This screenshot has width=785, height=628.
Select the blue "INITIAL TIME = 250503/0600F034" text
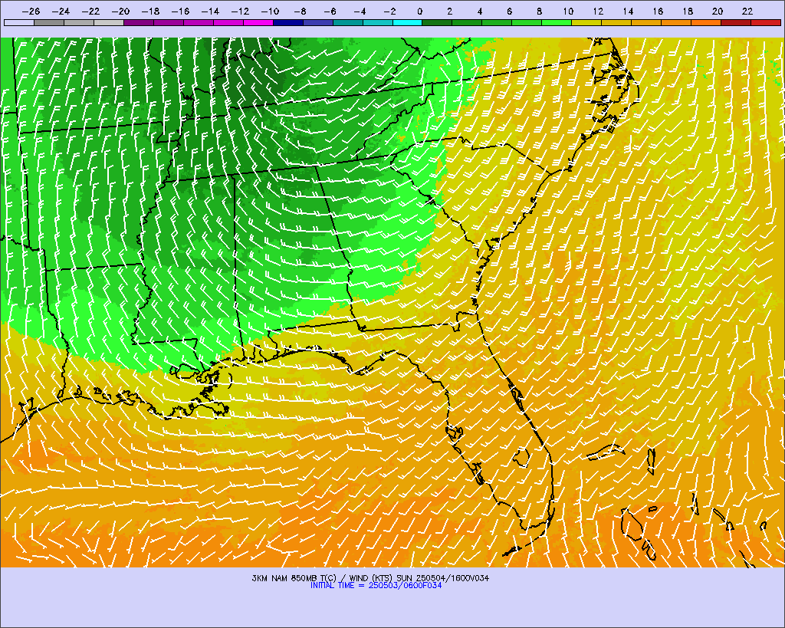[376, 585]
